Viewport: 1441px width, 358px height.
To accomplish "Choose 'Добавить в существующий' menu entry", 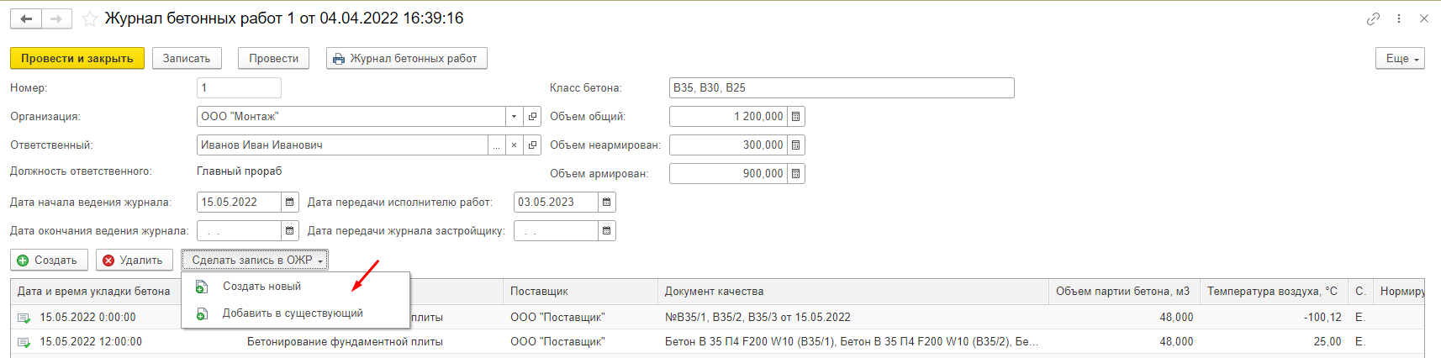I will pos(293,313).
